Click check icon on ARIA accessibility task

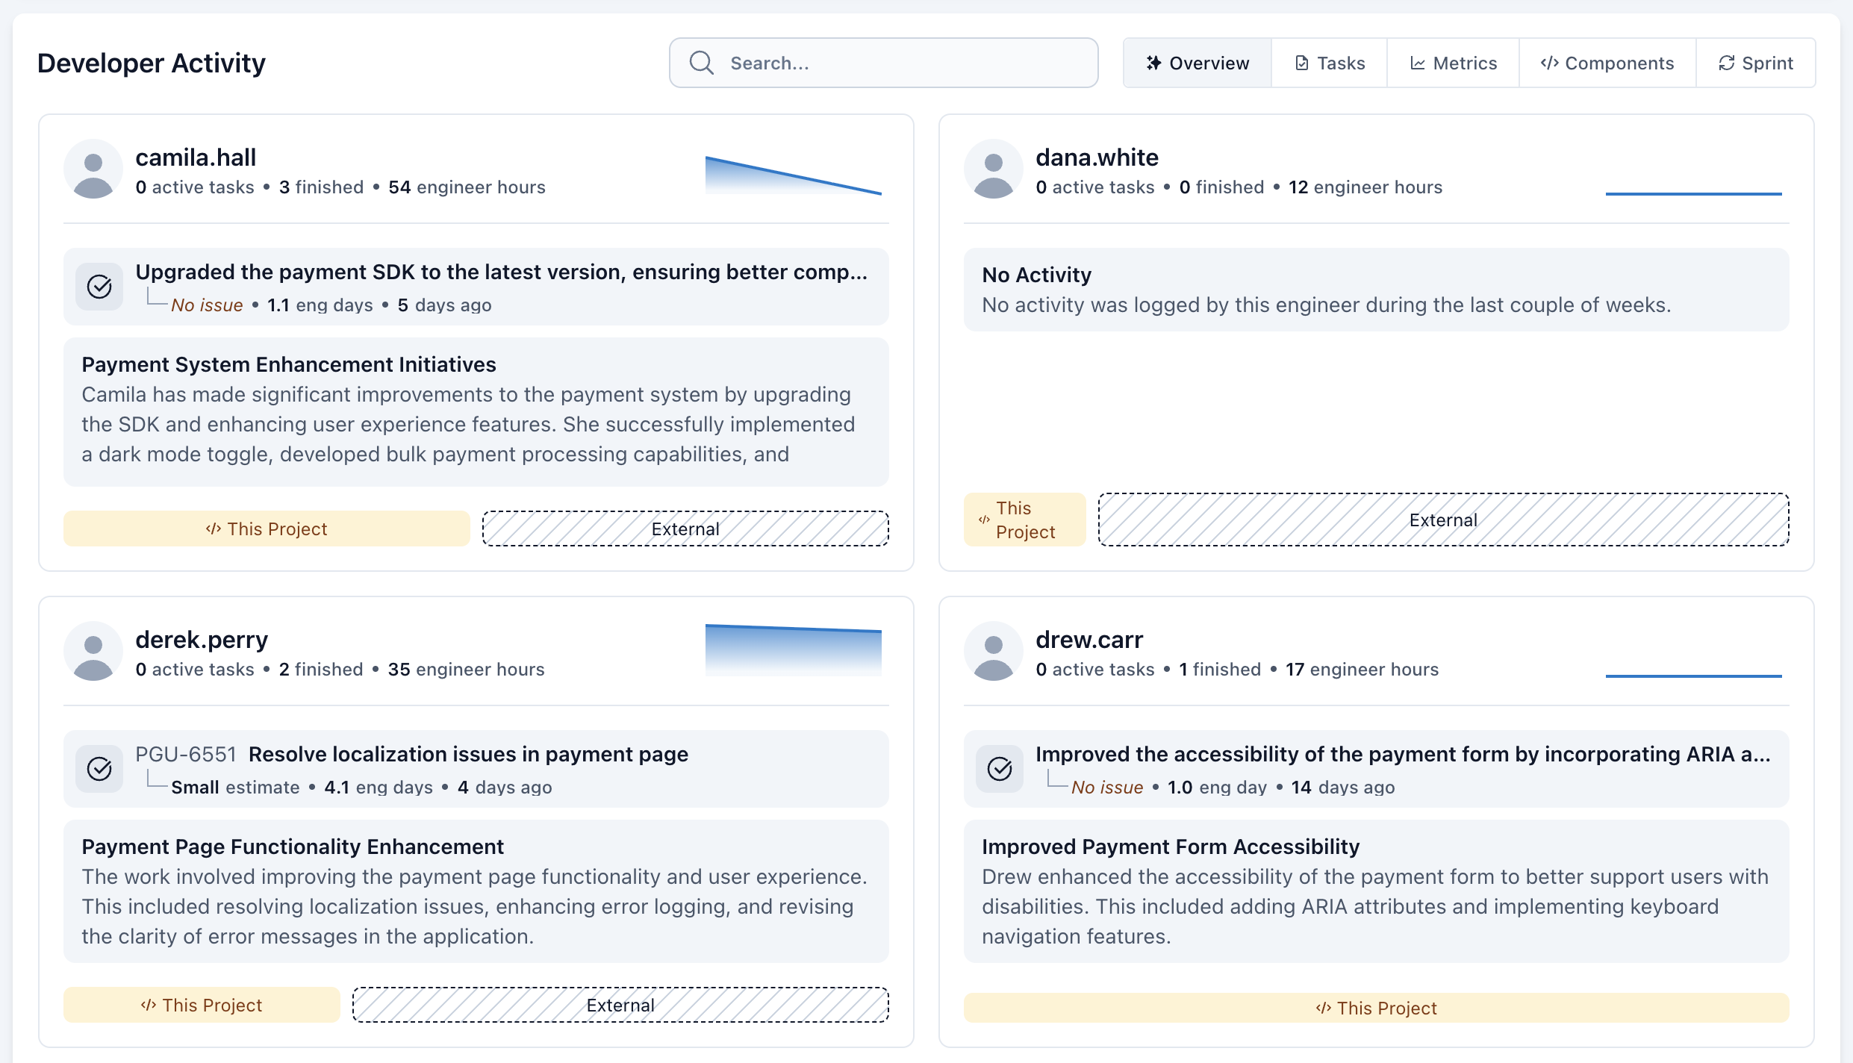1000,769
